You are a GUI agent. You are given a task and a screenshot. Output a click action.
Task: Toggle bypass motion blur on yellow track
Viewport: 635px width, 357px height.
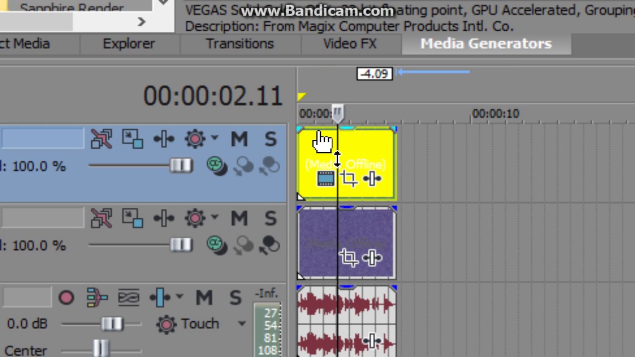coord(102,139)
